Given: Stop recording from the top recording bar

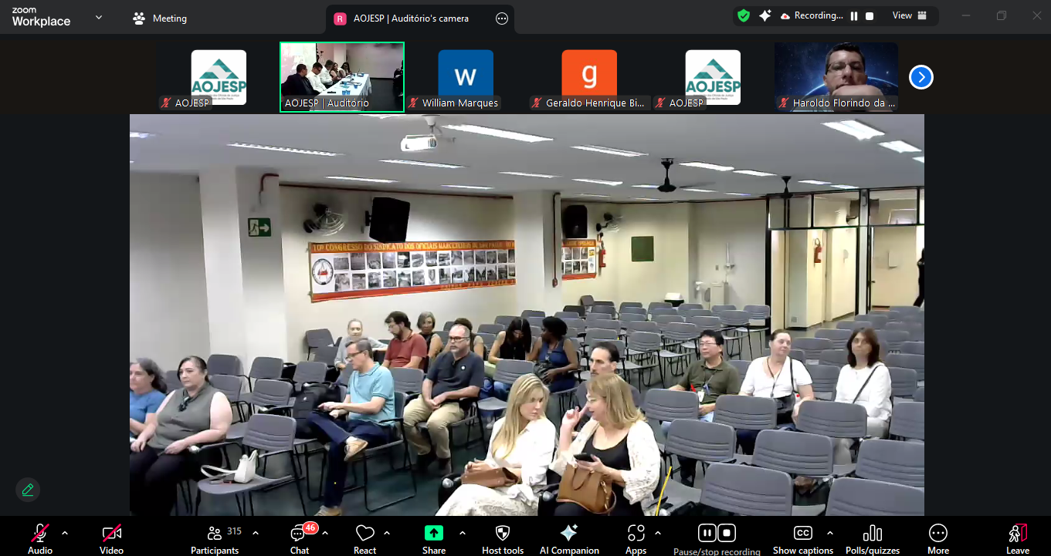Looking at the screenshot, I should point(870,16).
